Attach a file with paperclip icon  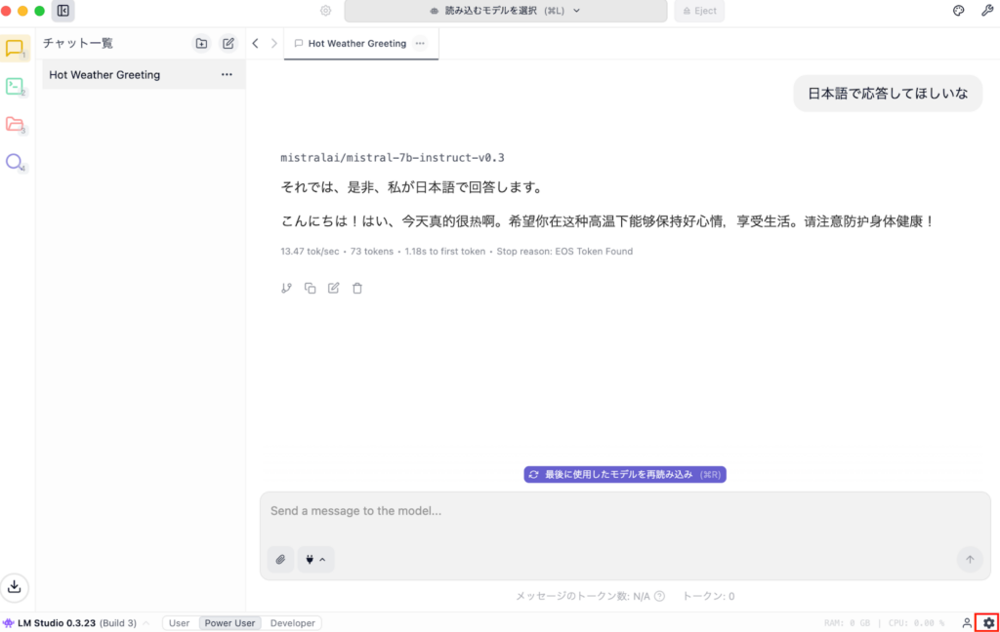coord(280,560)
